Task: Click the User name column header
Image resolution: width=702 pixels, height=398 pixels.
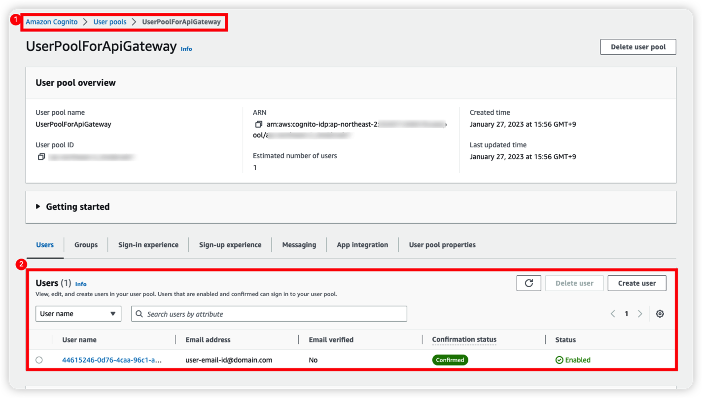Action: [79, 340]
